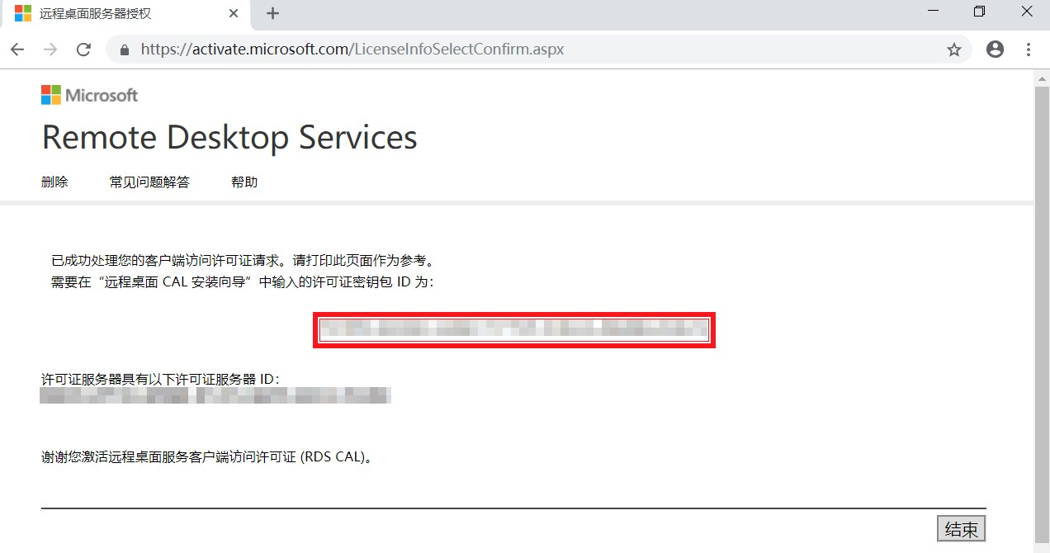The image size is (1050, 553).
Task: Open Chrome's three-dot menu
Action: coord(1029,50)
